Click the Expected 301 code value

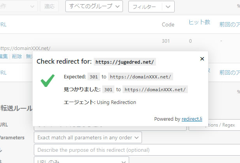pyautogui.click(x=94, y=76)
